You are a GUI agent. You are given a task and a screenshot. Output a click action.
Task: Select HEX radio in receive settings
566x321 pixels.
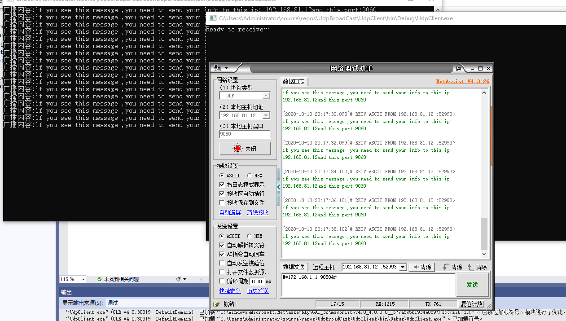[250, 176]
